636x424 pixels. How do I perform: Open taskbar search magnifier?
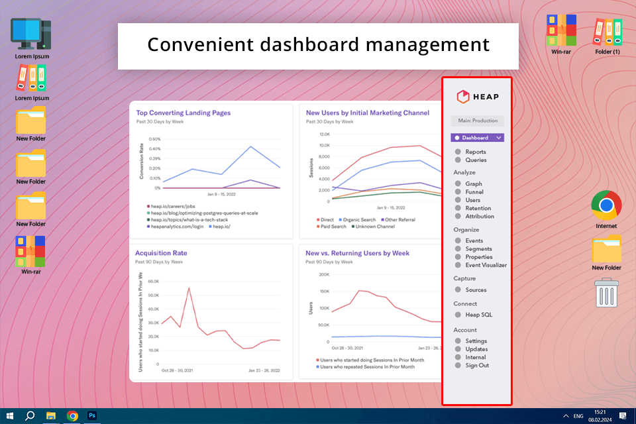point(30,416)
